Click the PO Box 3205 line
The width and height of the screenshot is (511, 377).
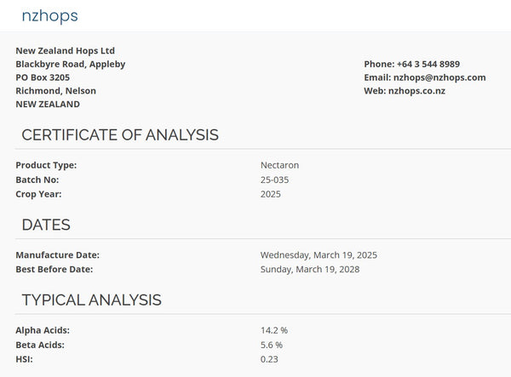(x=43, y=77)
